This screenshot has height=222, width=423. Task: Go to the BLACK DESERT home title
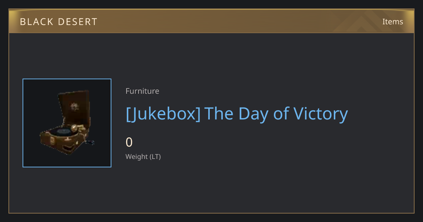point(59,22)
